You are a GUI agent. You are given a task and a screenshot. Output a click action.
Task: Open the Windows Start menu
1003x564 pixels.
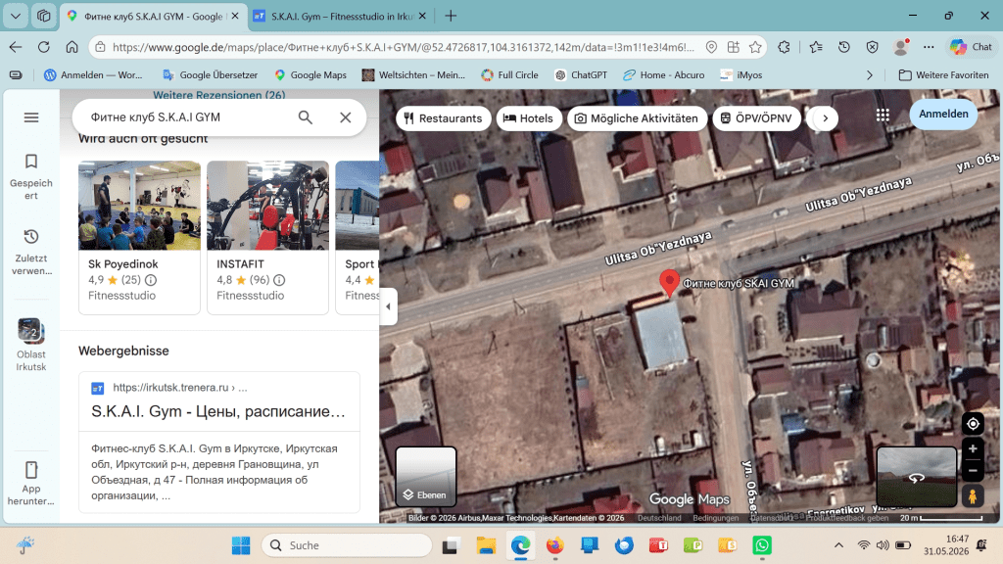pos(241,545)
